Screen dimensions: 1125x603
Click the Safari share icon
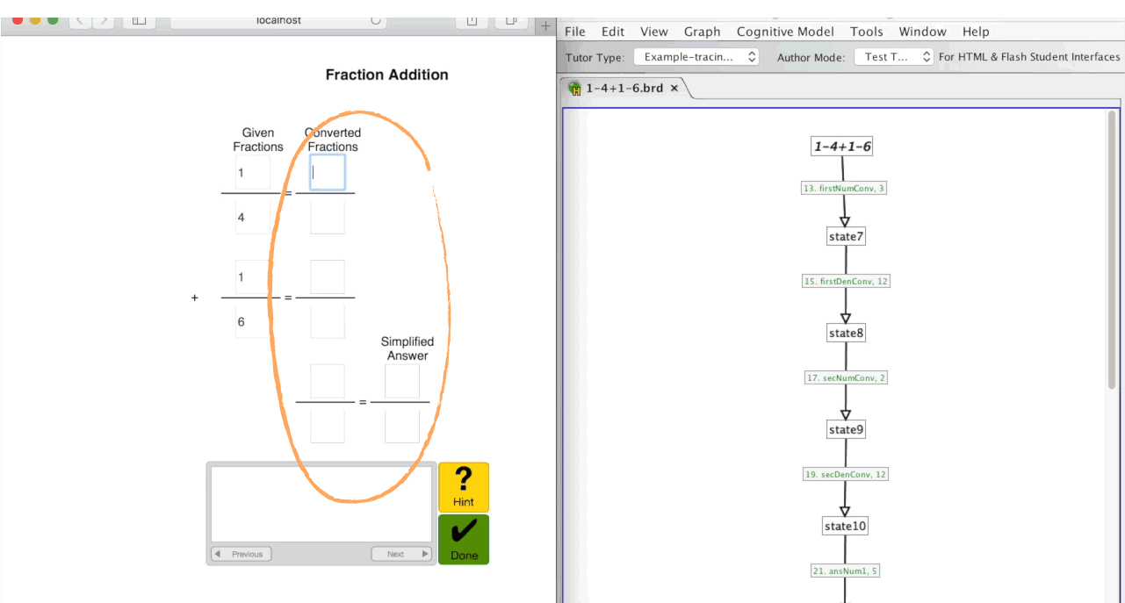(x=472, y=22)
